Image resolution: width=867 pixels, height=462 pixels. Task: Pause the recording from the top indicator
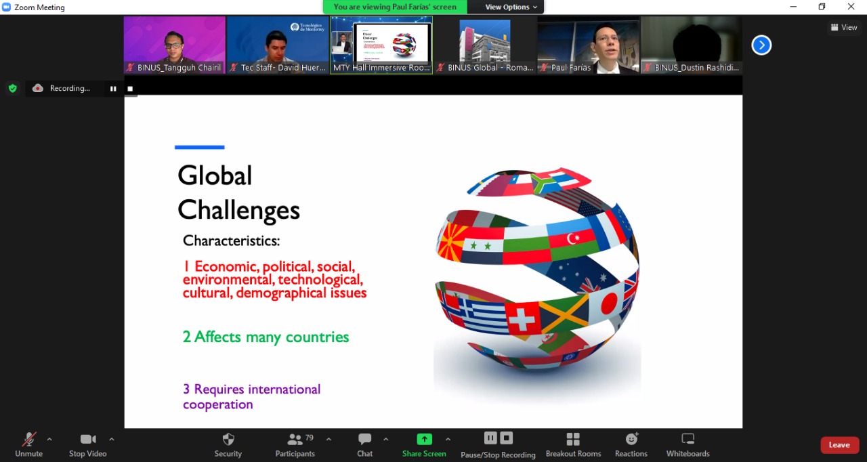[x=113, y=89]
